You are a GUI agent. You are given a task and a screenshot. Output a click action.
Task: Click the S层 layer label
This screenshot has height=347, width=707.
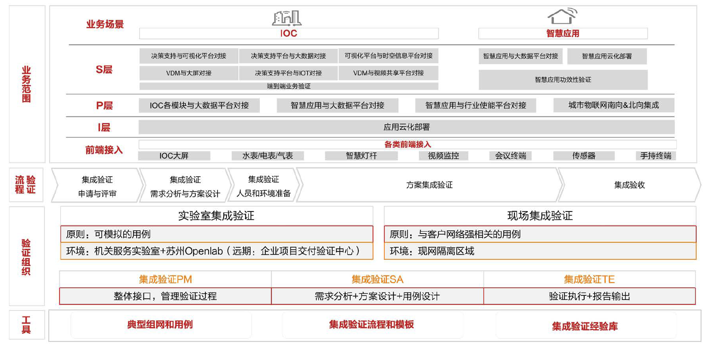[x=104, y=70]
